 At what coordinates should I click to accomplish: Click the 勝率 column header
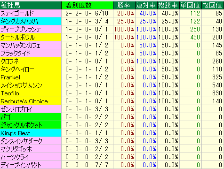124,5
